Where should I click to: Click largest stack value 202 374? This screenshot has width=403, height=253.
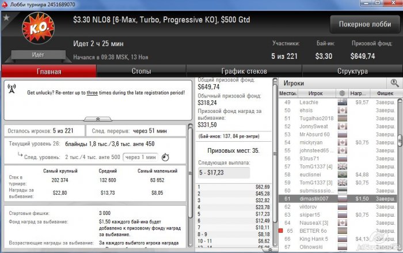tap(60, 180)
